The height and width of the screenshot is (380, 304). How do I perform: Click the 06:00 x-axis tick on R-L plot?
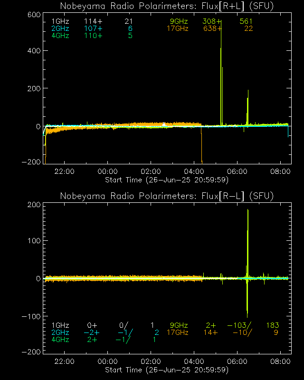pos(237,361)
